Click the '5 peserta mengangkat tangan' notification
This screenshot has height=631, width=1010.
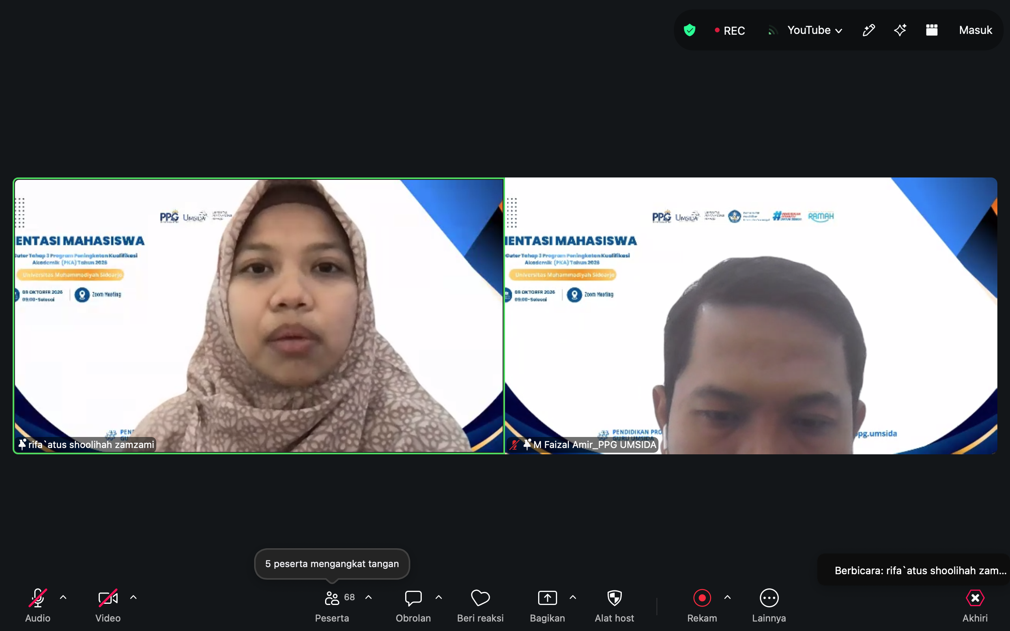pos(332,564)
